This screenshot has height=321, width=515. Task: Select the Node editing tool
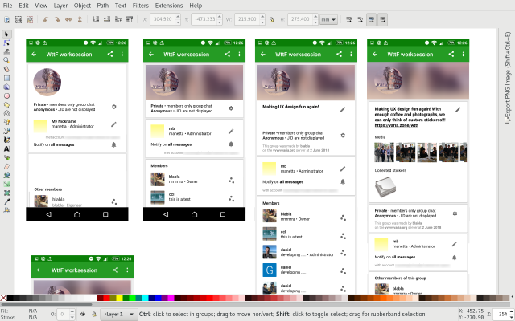6,43
